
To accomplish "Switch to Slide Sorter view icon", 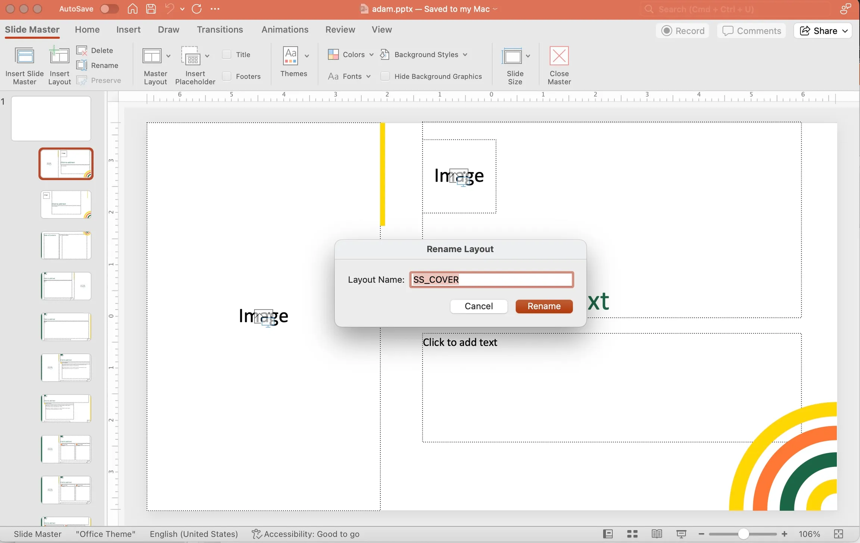I will pyautogui.click(x=632, y=534).
